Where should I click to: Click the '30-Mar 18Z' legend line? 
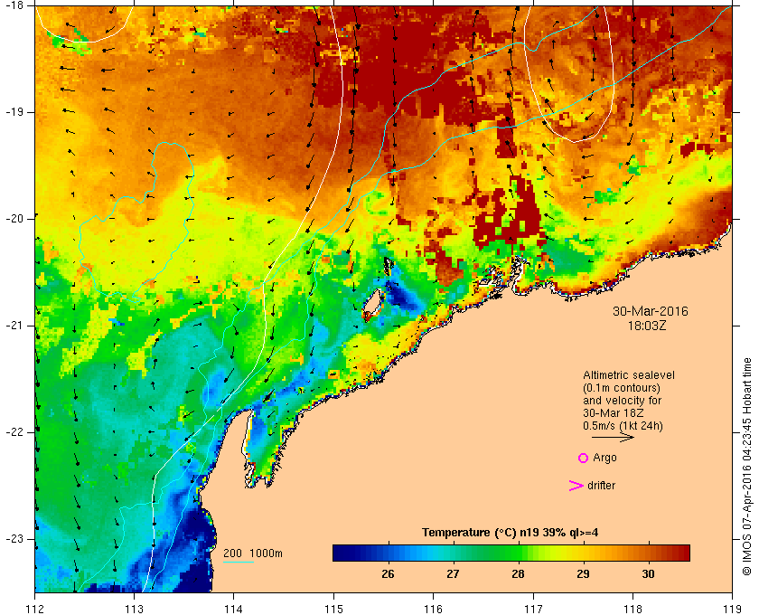(x=614, y=413)
